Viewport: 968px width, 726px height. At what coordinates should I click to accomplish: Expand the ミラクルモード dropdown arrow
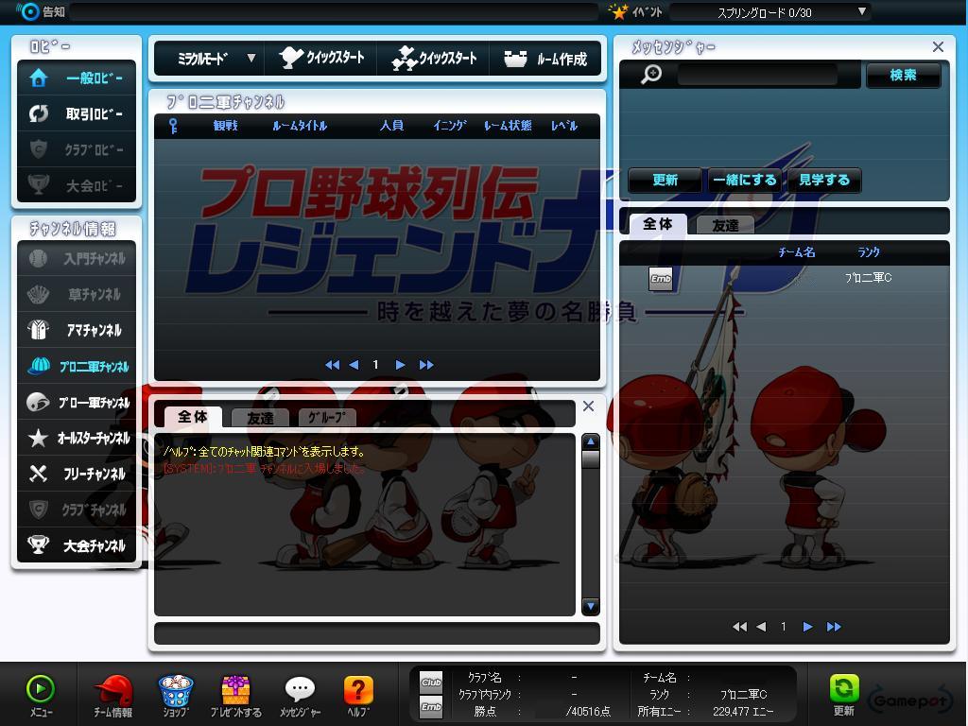pyautogui.click(x=251, y=58)
